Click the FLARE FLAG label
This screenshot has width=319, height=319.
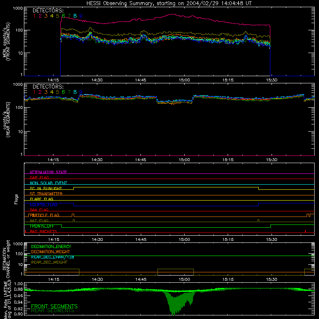41,199
